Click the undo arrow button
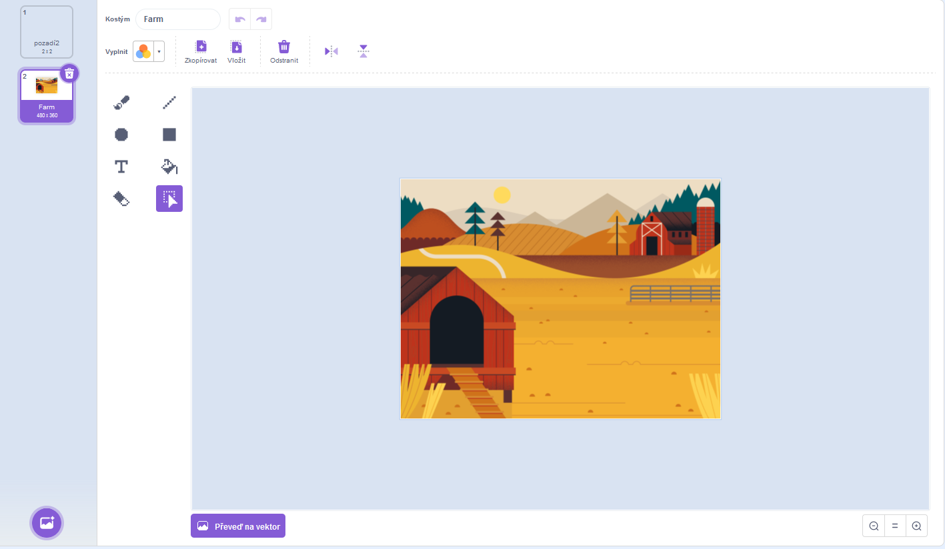The width and height of the screenshot is (945, 549). (x=240, y=19)
